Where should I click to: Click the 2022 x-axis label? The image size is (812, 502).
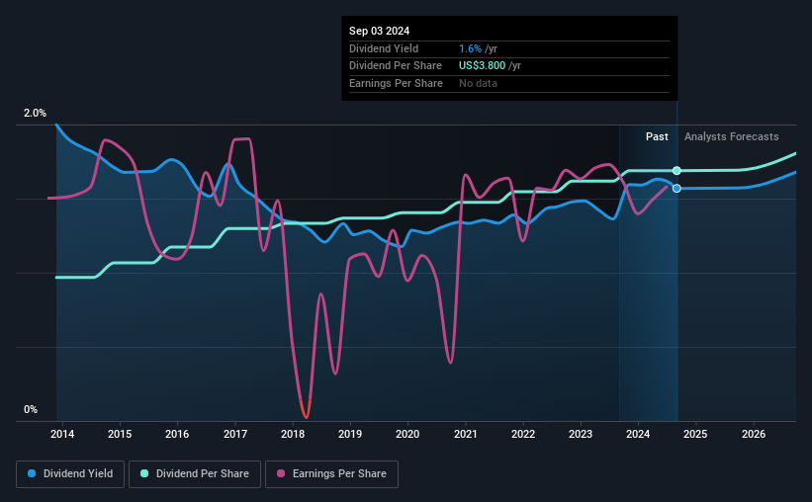tap(523, 434)
